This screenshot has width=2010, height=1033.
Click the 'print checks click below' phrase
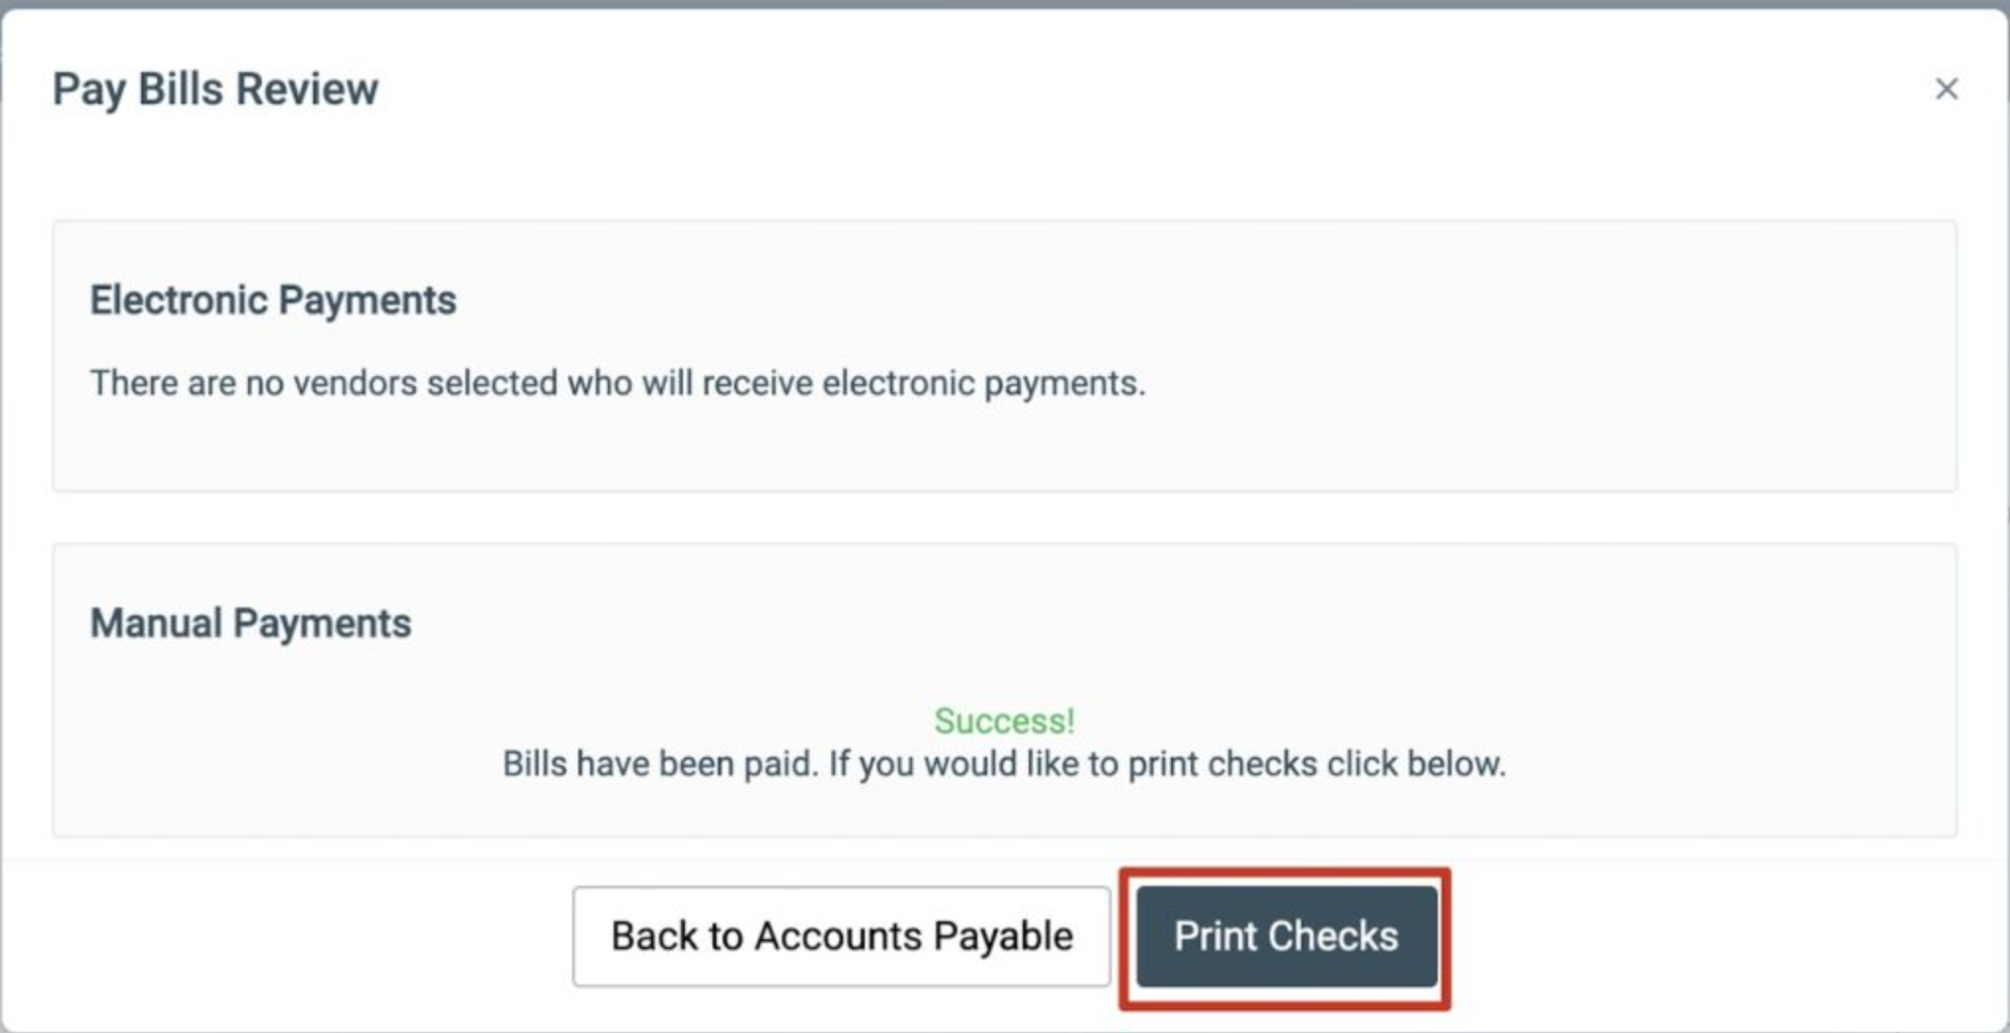[x=1316, y=764]
